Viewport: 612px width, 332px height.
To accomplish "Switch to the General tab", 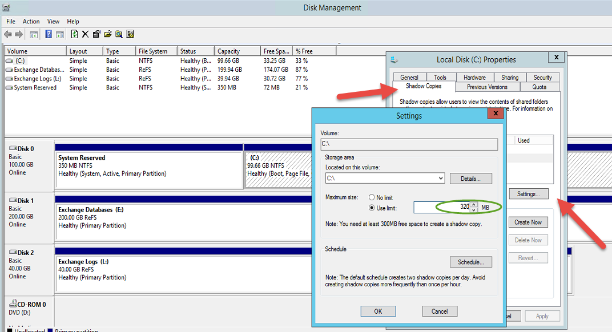I will pos(409,77).
